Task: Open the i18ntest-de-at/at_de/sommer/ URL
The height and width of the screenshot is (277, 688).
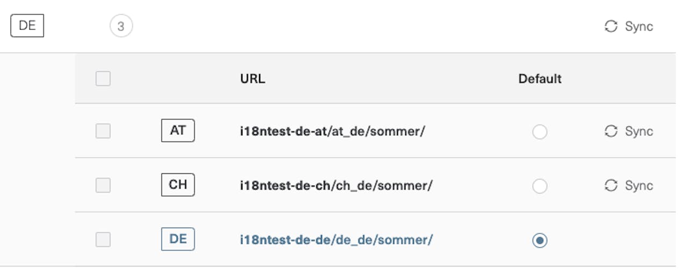Action: 332,131
